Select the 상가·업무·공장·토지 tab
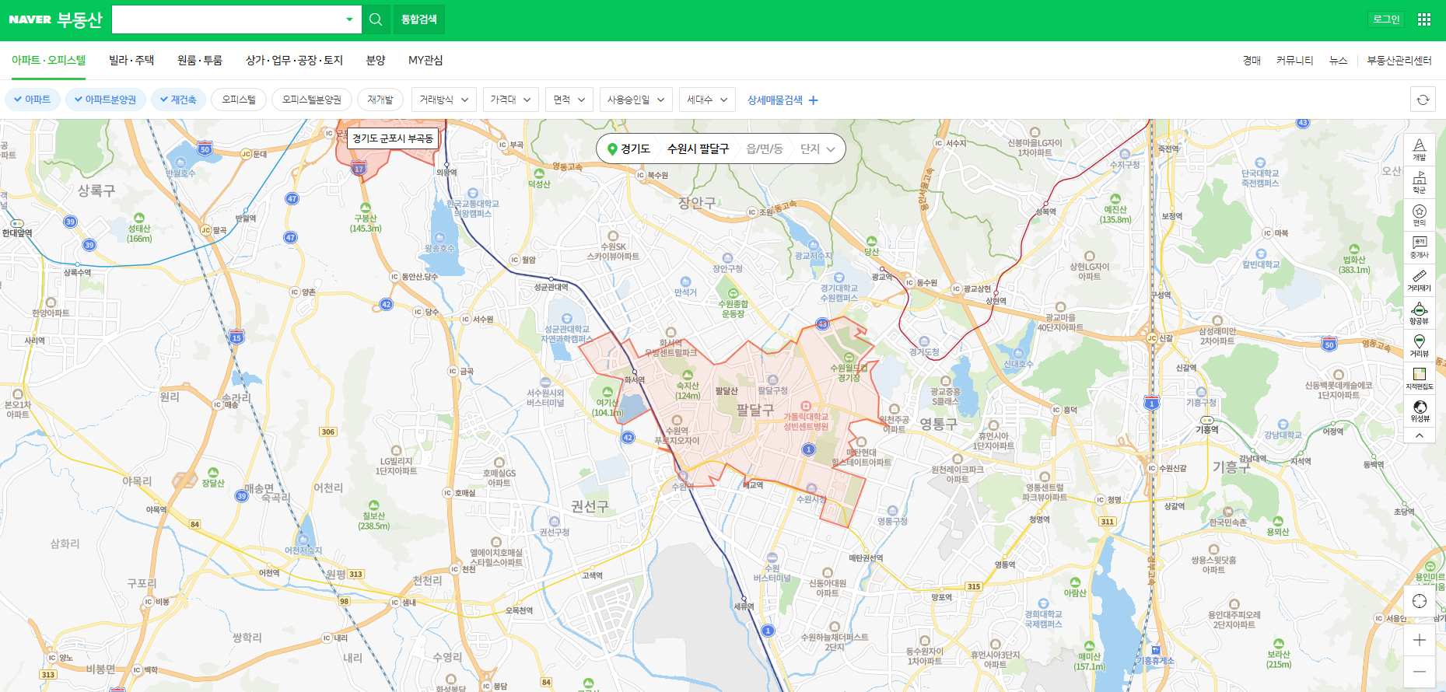This screenshot has height=692, width=1446. coord(294,60)
